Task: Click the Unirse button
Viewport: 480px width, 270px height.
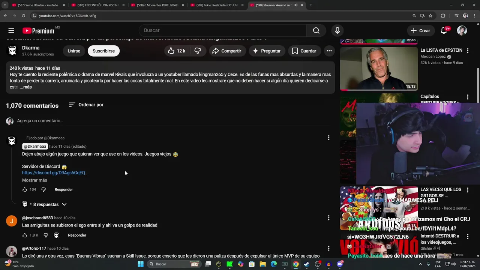Action: pos(74,51)
